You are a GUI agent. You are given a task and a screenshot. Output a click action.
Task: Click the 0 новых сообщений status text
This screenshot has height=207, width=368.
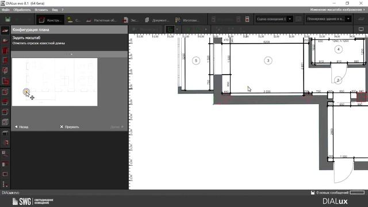click(332, 193)
